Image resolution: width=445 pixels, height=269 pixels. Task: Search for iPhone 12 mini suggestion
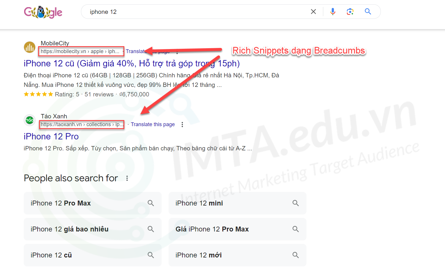(237, 203)
